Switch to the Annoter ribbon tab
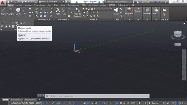This screenshot has width=187, height=105. point(28,5)
